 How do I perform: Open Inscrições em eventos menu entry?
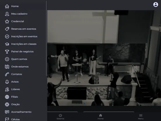(24, 37)
